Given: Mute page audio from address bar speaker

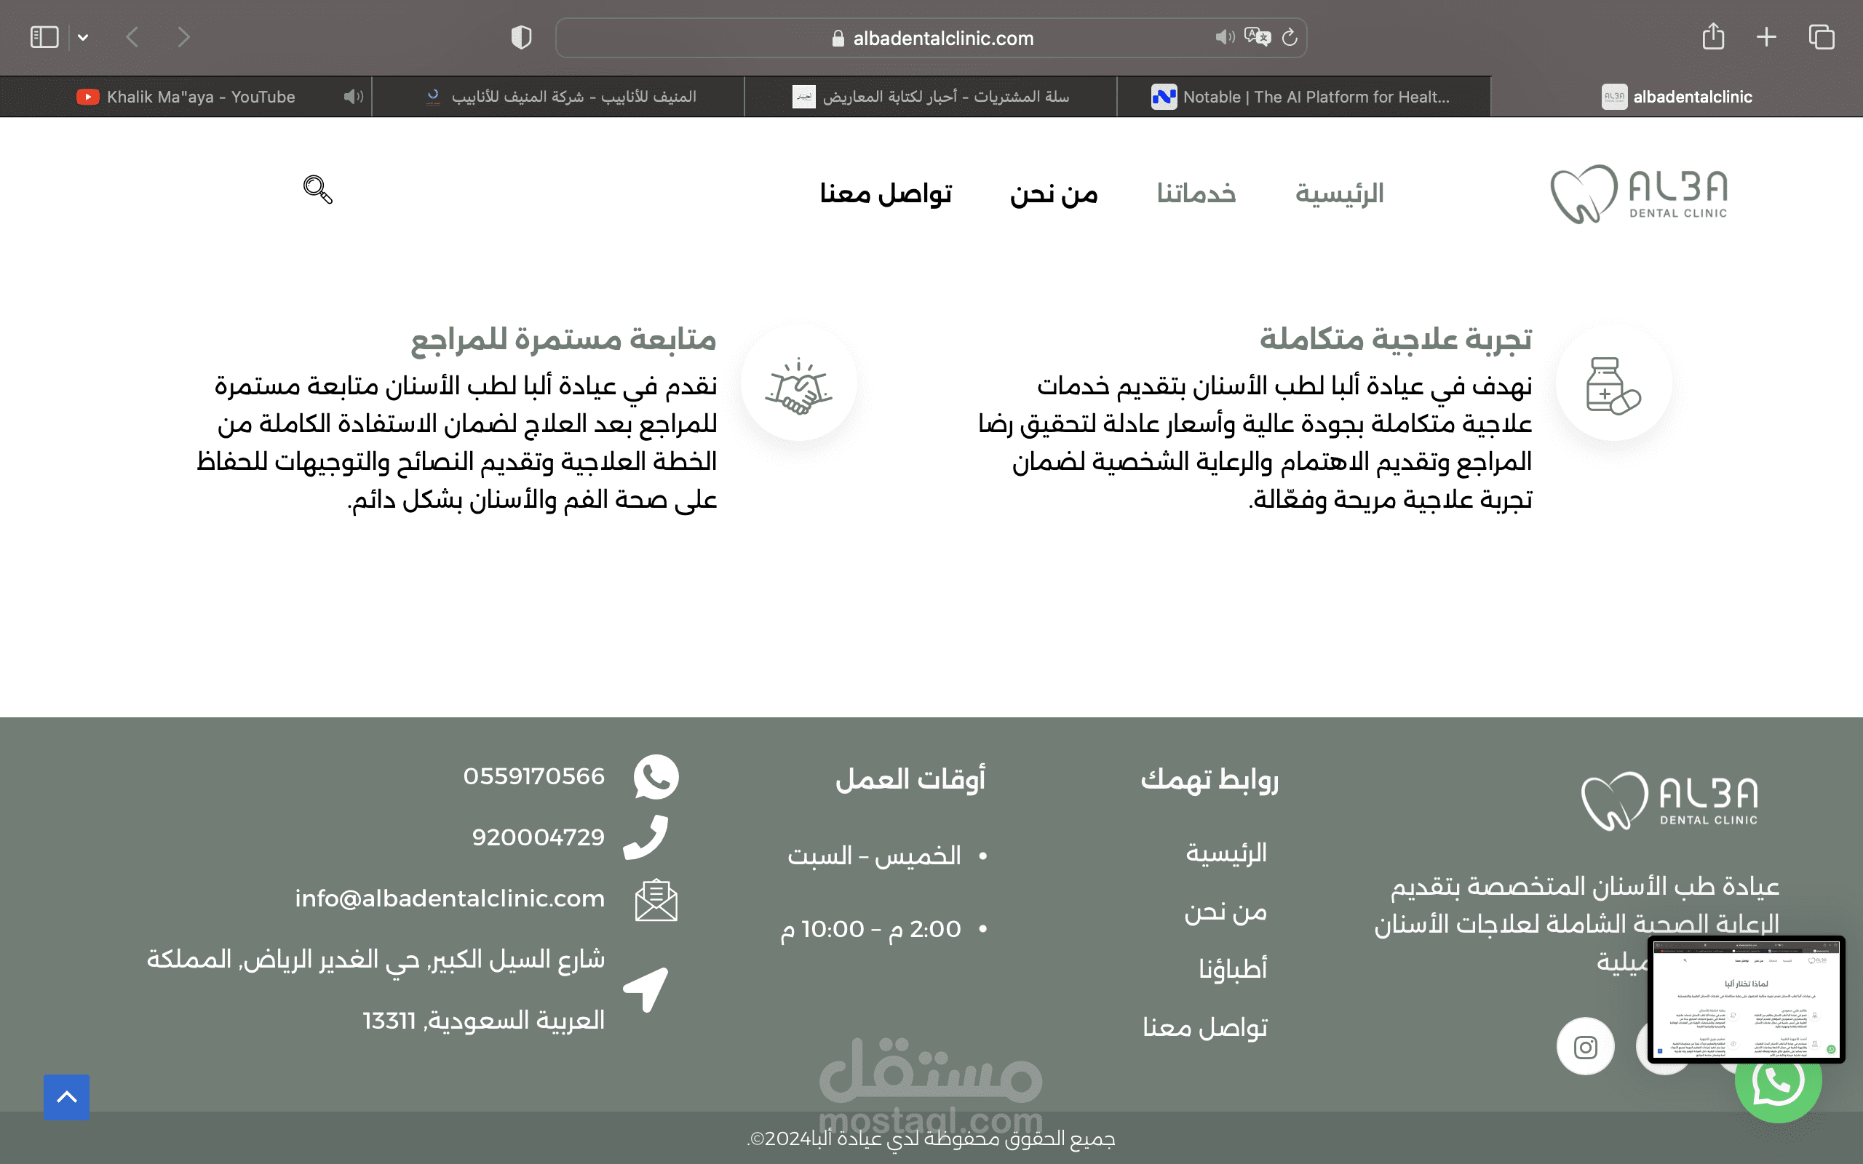Looking at the screenshot, I should (x=1224, y=37).
